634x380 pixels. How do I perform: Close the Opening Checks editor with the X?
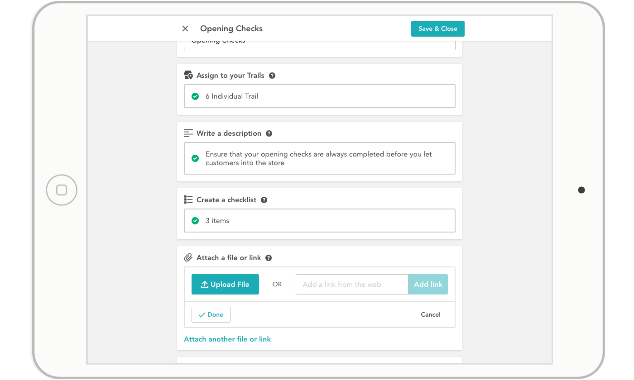[x=185, y=28]
